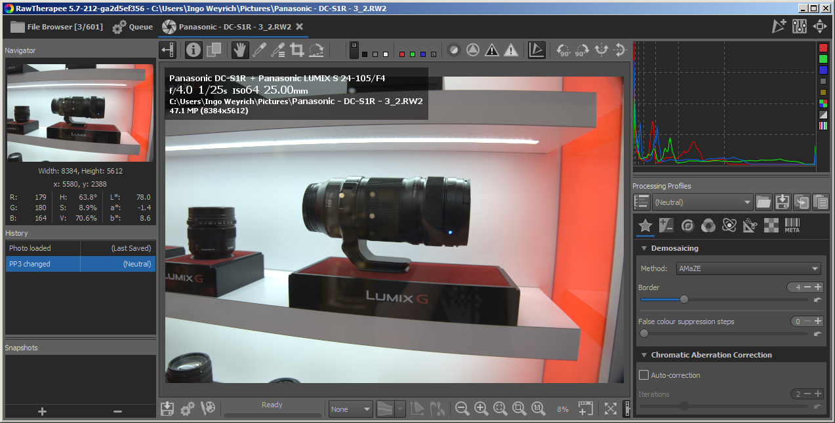This screenshot has width=835, height=423.
Task: Toggle the green histogram channel
Action: (823, 59)
